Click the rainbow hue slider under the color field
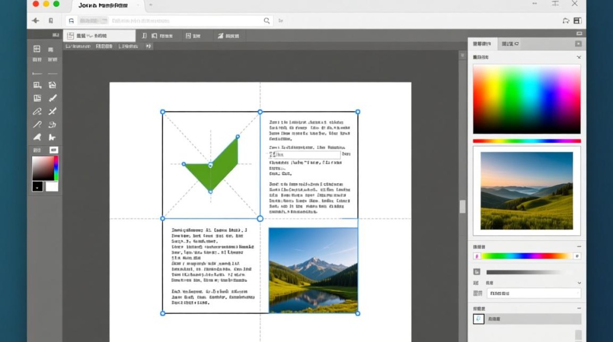613x342 pixels. point(527,141)
